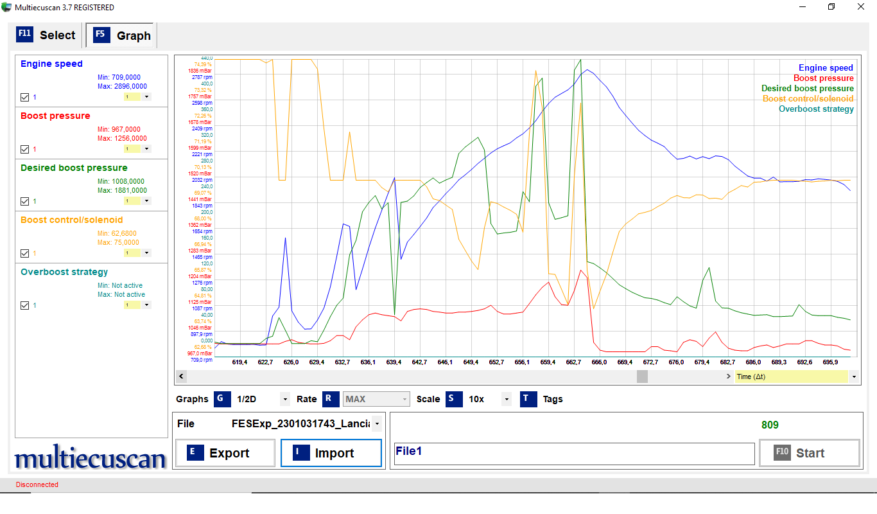Click the Start button
The width and height of the screenshot is (877, 514).
click(x=809, y=453)
